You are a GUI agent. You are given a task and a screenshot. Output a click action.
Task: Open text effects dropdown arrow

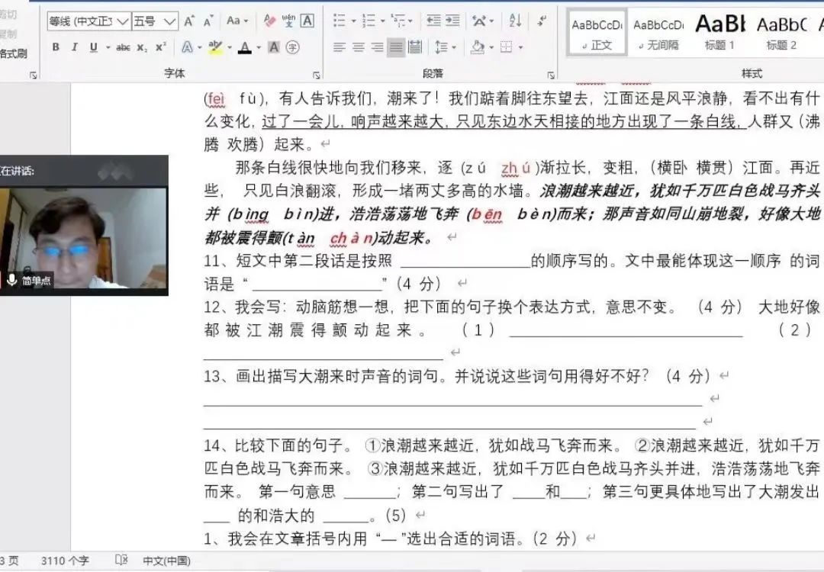[200, 47]
